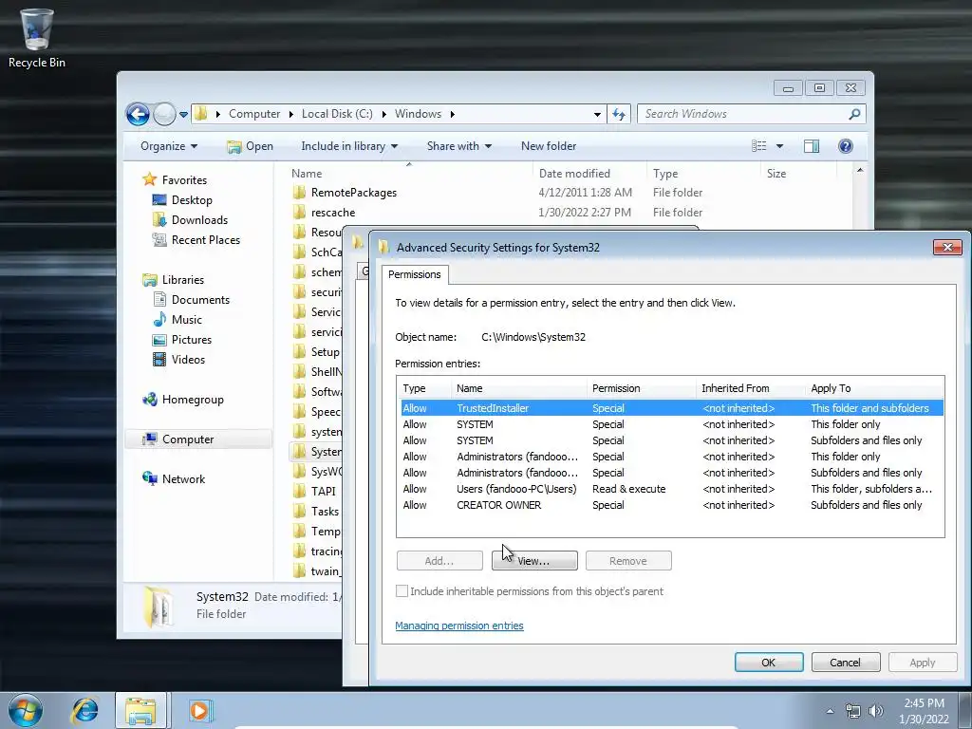Viewport: 972px width, 729px height.
Task: Select the TrustedInstaller permission entry
Action: [672, 408]
